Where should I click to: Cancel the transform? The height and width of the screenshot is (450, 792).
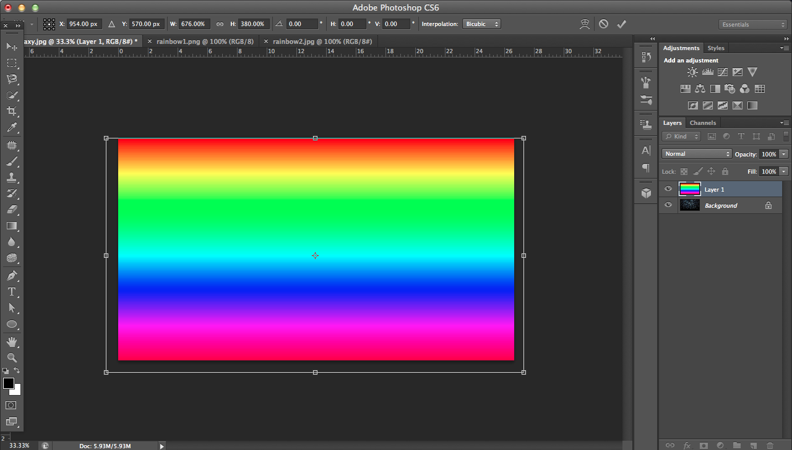pos(603,24)
